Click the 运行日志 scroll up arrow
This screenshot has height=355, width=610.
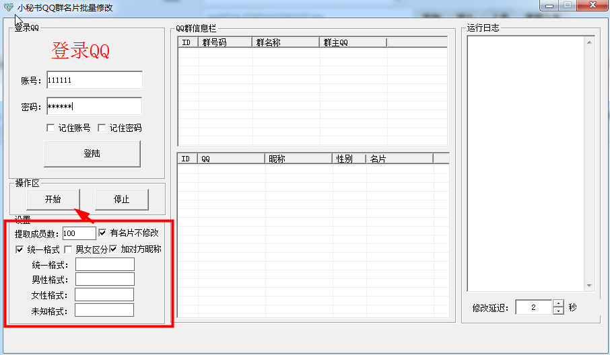pyautogui.click(x=589, y=42)
